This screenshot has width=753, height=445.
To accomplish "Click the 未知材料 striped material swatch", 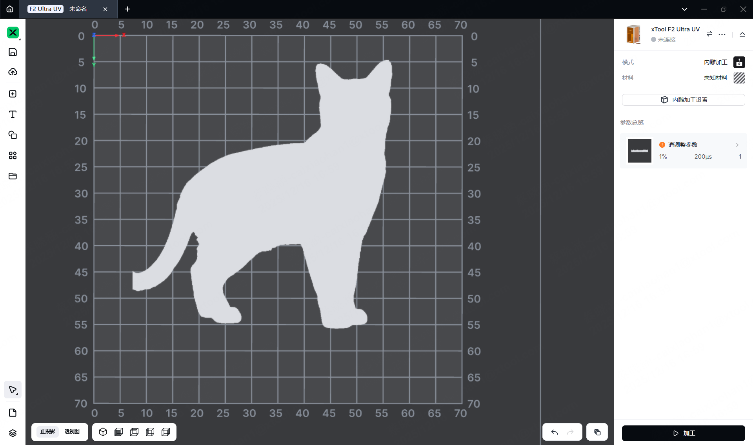I will (739, 78).
